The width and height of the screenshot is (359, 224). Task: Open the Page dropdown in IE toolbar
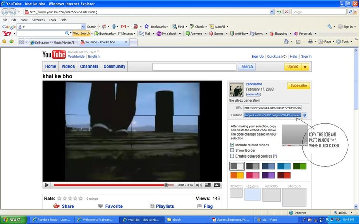pyautogui.click(x=327, y=41)
